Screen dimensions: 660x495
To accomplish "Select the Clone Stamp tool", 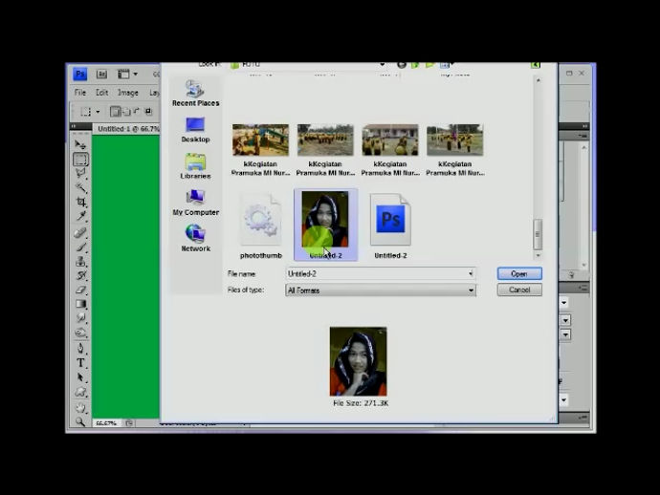I will pos(80,261).
